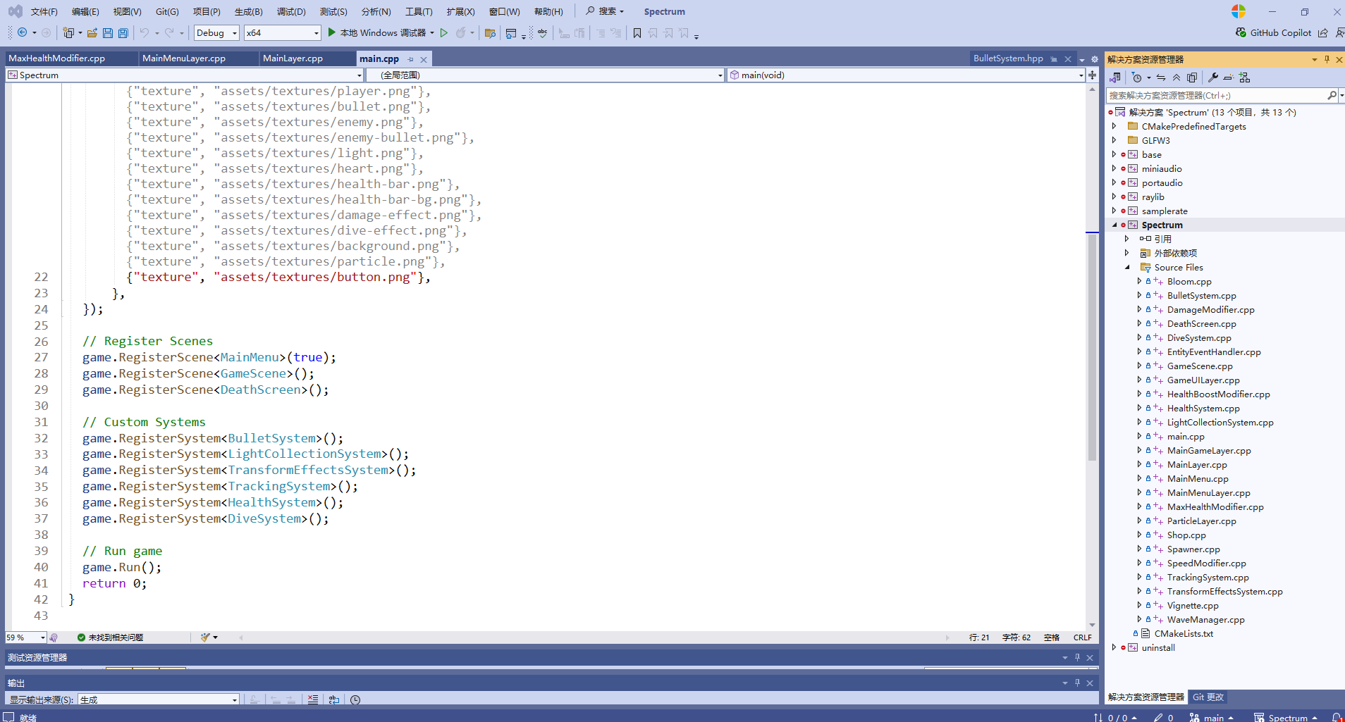Open GitHub Copilot

point(1274,32)
